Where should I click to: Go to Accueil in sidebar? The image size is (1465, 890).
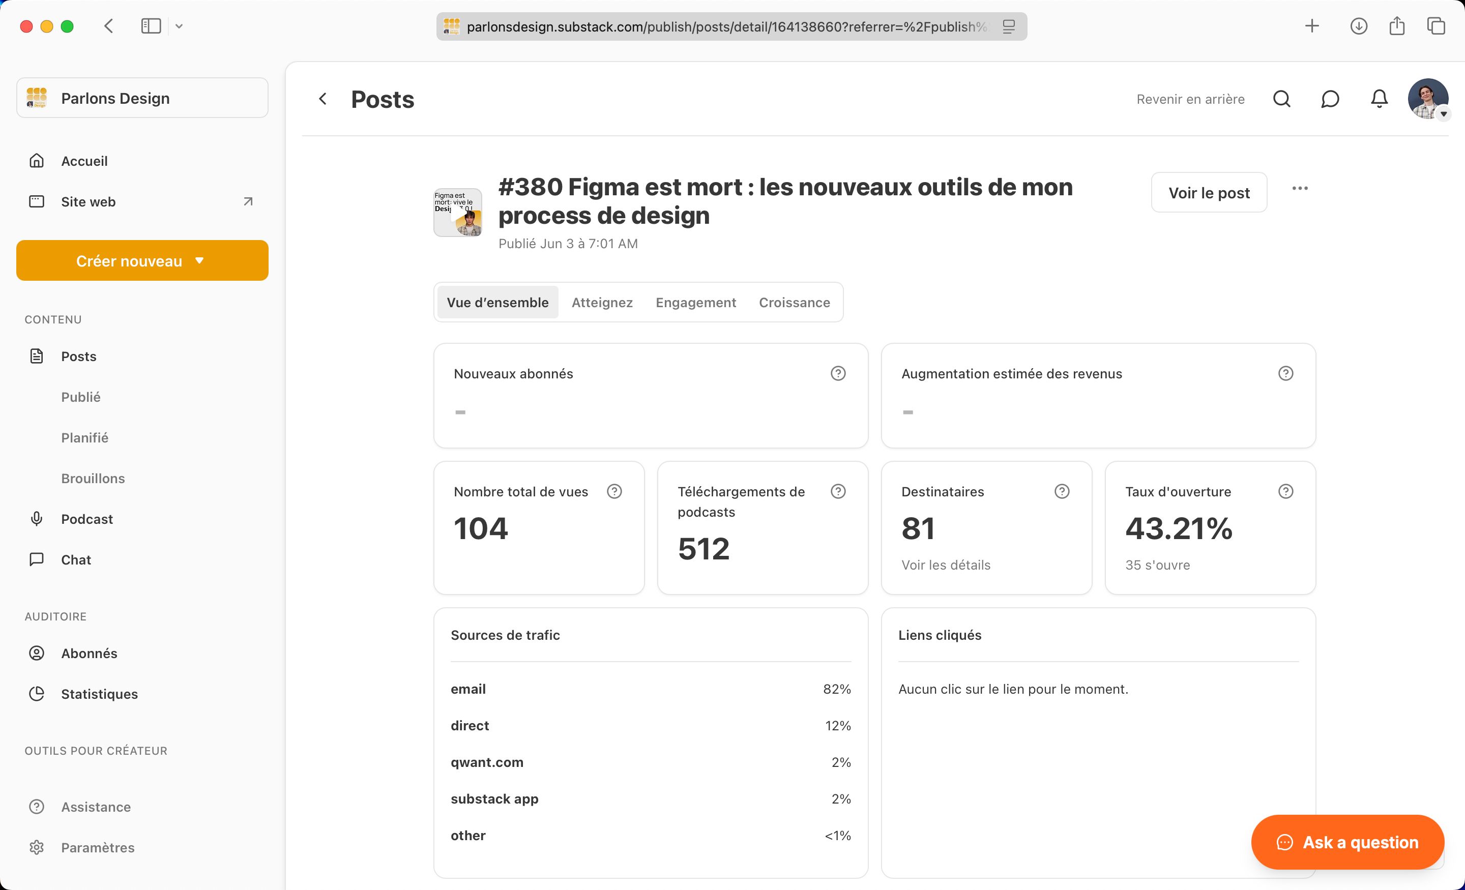[x=84, y=161]
